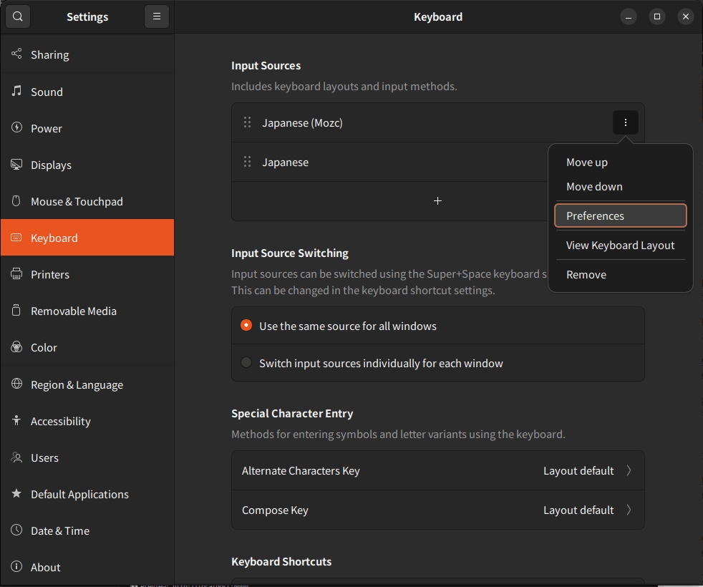Click the three-dot menu for Japanese (Mozc)

click(x=625, y=122)
